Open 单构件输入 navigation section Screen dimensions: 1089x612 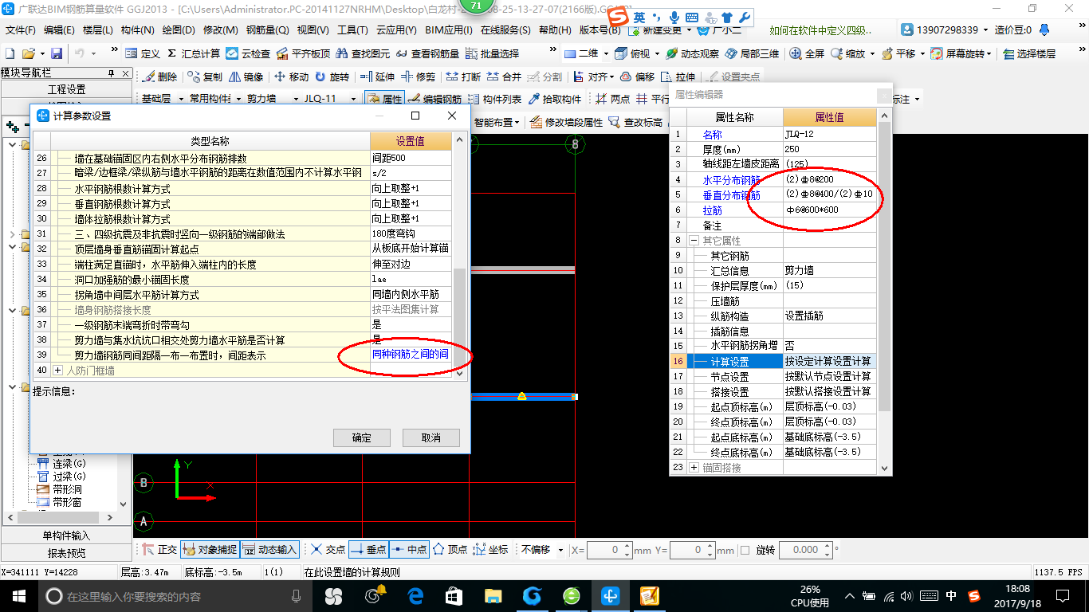[x=66, y=535]
